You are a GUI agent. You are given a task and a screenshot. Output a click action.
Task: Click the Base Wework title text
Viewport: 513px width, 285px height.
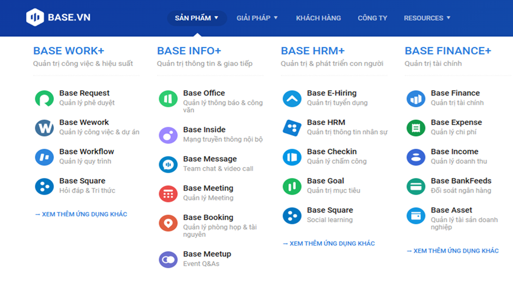pyautogui.click(x=84, y=122)
